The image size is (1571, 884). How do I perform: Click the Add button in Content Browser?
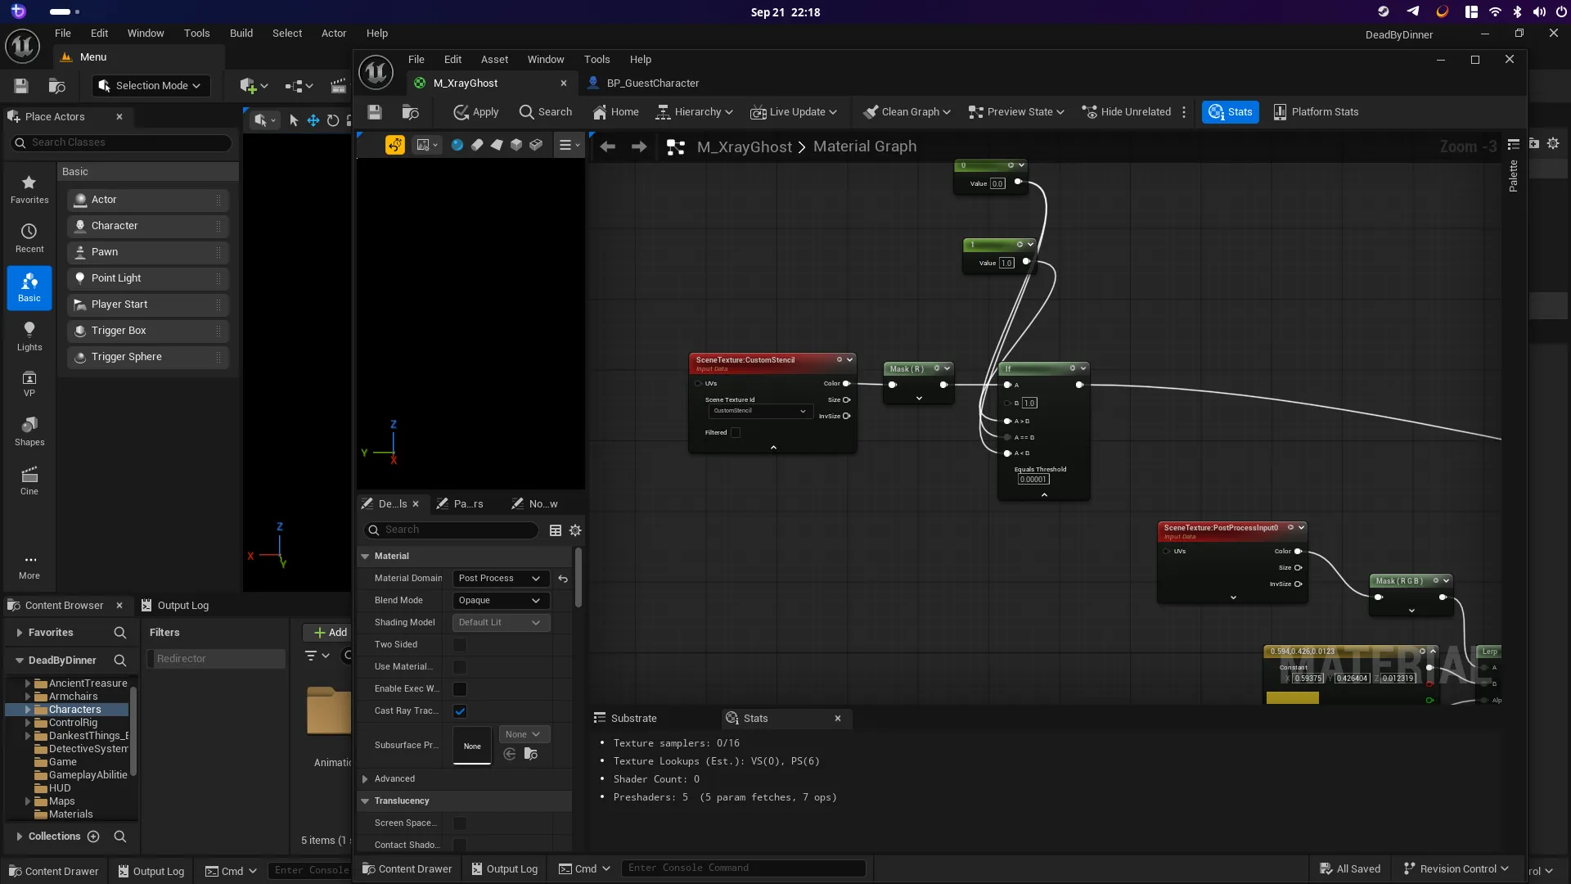coord(330,633)
